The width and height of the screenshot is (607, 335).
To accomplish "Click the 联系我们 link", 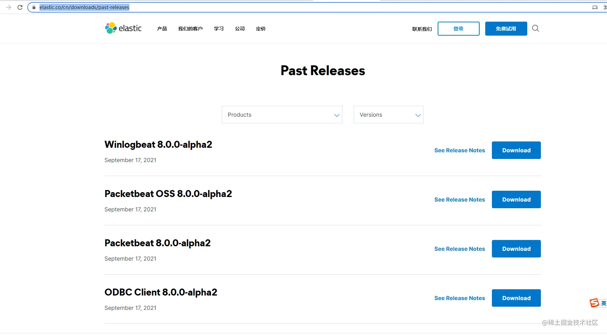I will tap(422, 29).
